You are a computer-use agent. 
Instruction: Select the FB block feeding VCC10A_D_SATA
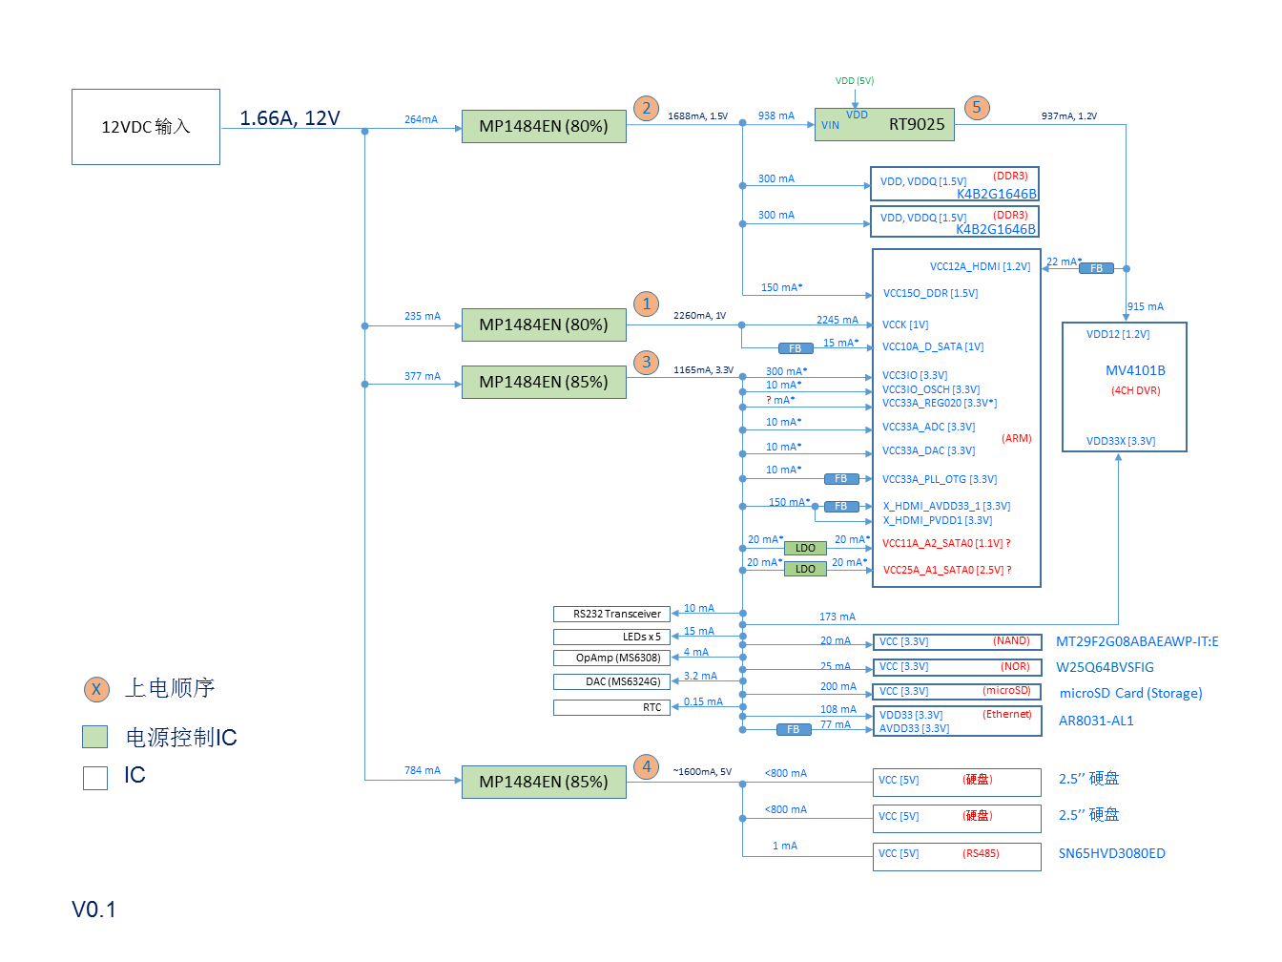click(x=796, y=348)
